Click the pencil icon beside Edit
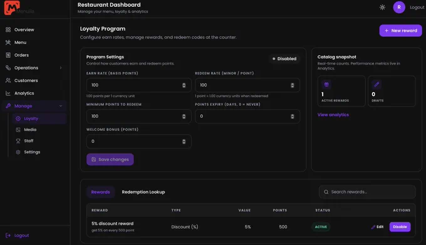This screenshot has width=426, height=245. click(373, 227)
